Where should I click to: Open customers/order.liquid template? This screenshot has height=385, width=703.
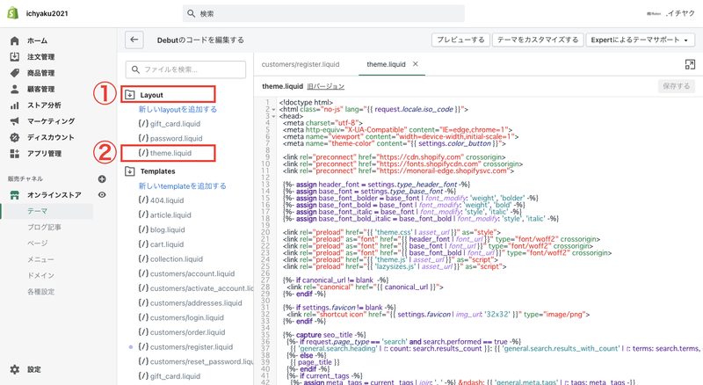click(x=187, y=332)
